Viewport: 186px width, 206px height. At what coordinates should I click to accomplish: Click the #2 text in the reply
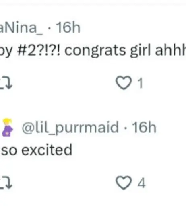[x=26, y=50]
